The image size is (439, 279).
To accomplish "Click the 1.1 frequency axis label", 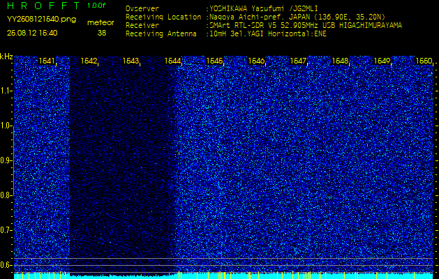I will [6, 91].
